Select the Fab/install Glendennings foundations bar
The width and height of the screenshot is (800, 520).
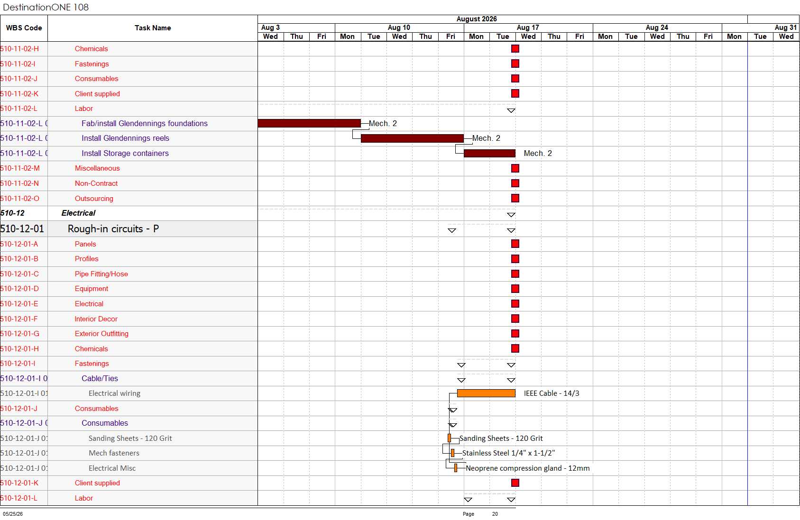click(x=309, y=123)
